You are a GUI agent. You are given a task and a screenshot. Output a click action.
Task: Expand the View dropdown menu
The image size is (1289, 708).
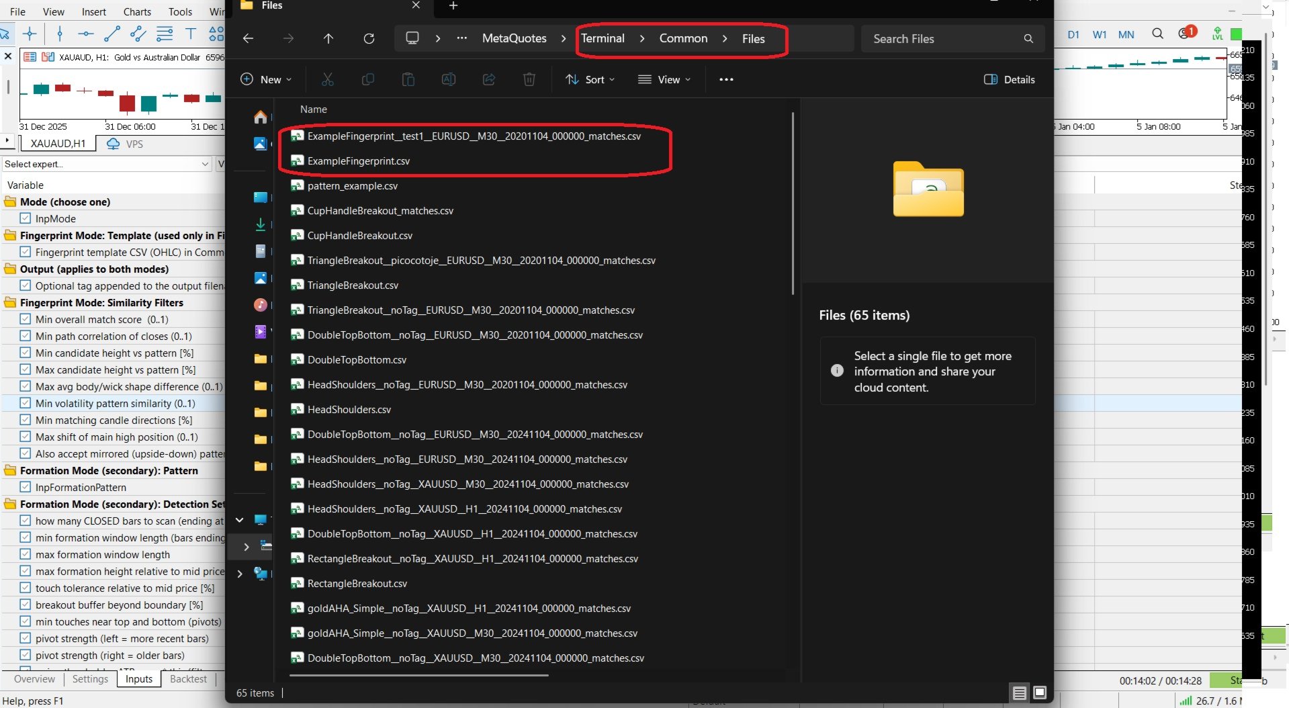(664, 79)
